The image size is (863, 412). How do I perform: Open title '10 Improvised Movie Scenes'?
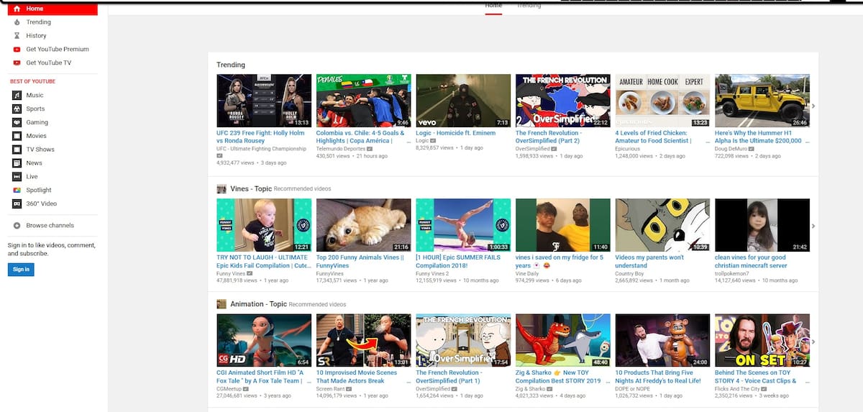tap(357, 377)
